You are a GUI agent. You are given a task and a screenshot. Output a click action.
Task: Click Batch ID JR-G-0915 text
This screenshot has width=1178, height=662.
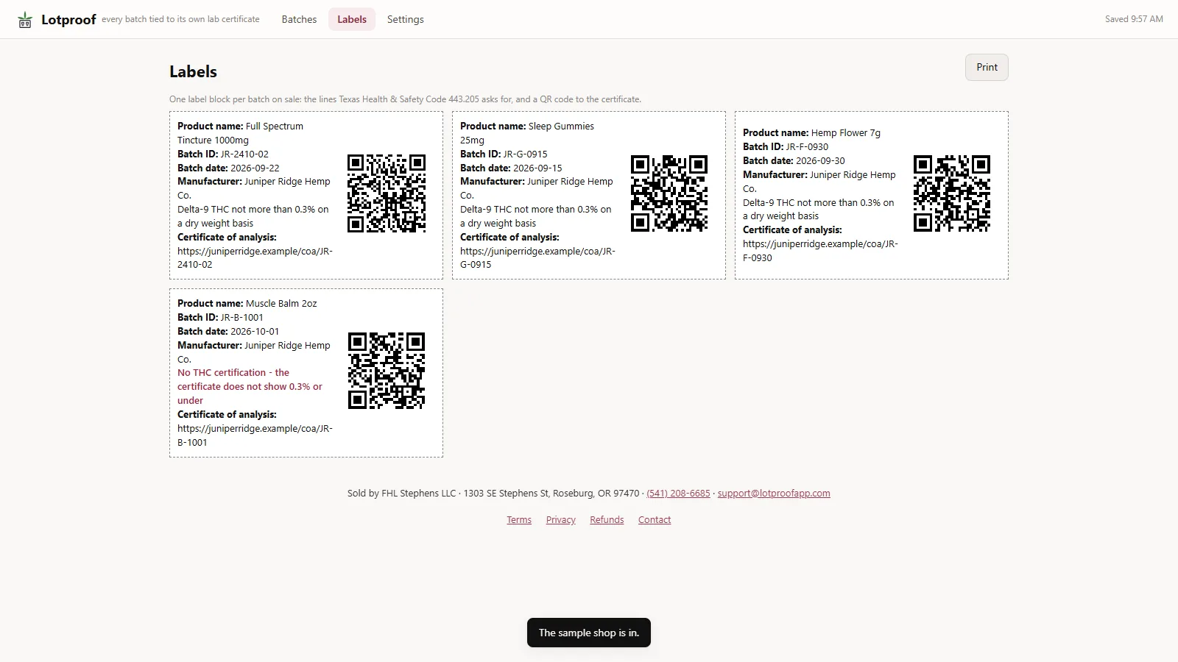pos(504,154)
